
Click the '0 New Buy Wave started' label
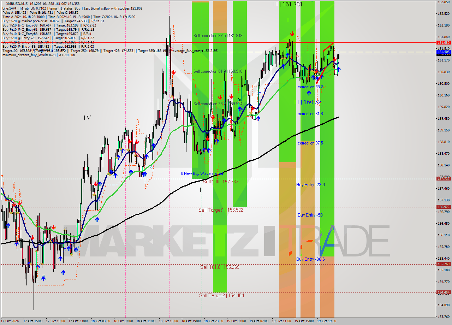click(202, 173)
